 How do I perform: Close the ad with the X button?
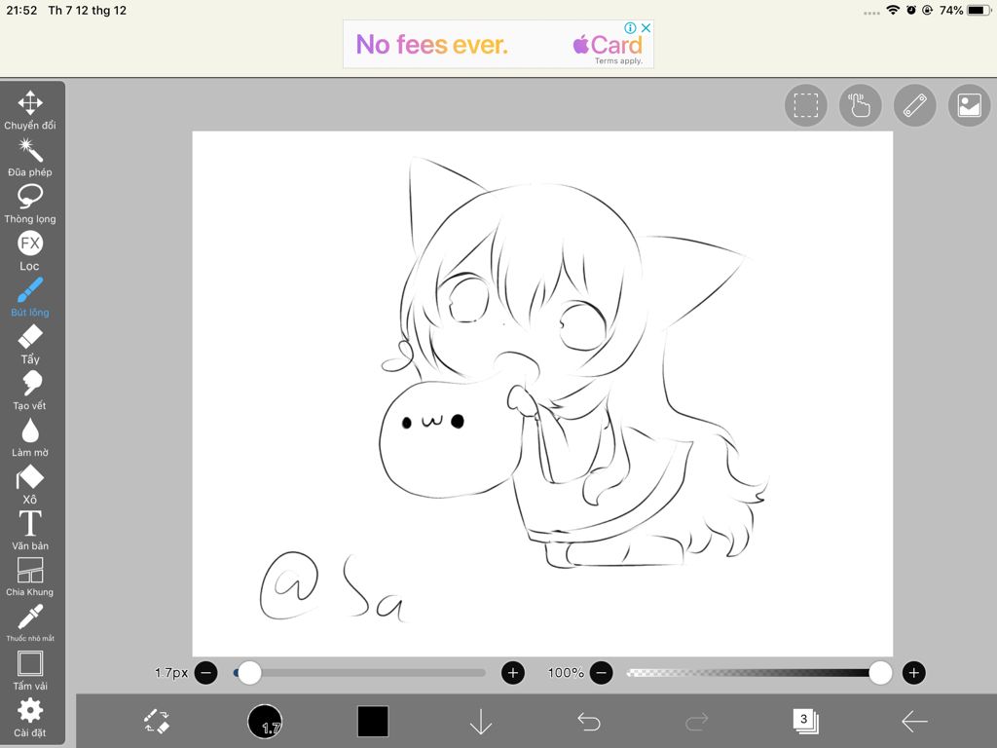(646, 28)
